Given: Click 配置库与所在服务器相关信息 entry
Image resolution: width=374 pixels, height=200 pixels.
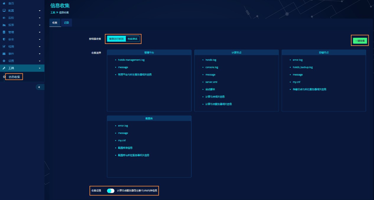Looking at the screenshot, I should click(x=134, y=155).
